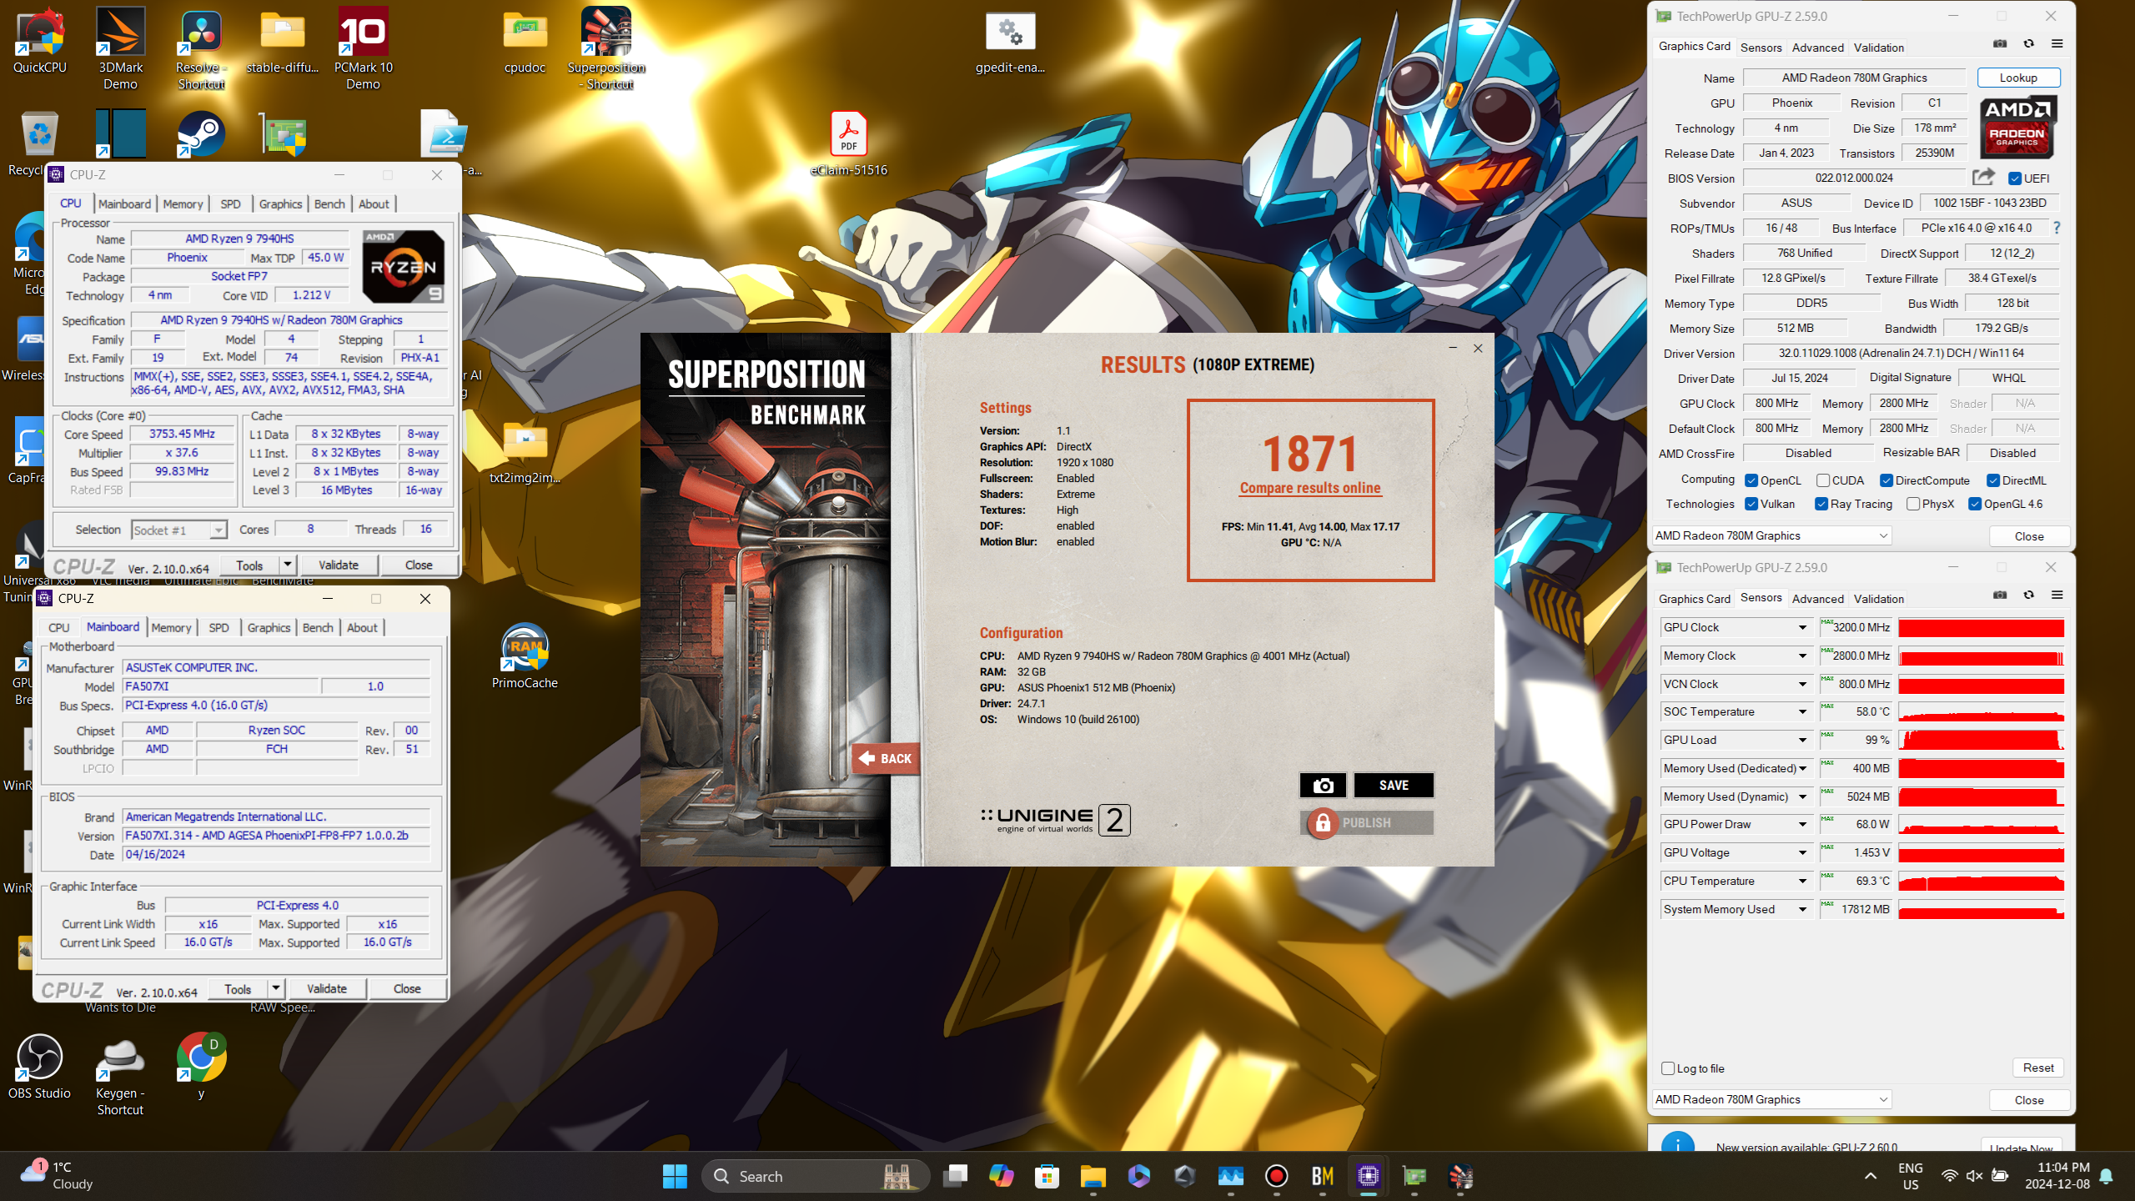
Task: Enable the Log to file checkbox
Action: tap(1668, 1068)
